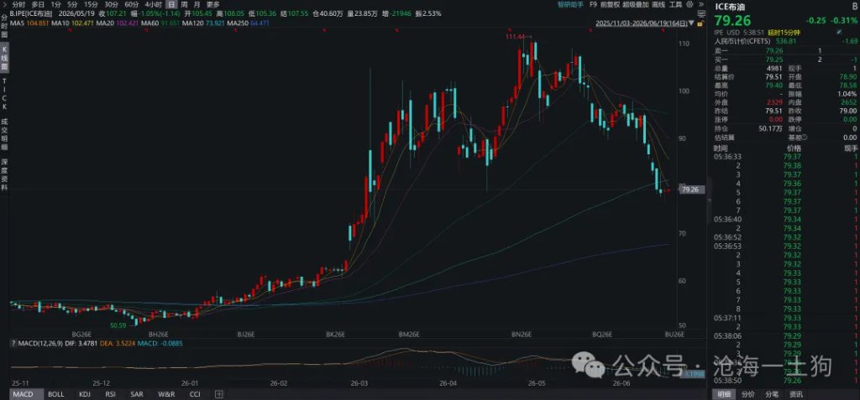
Task: Open the 工具 tools menu
Action: point(676,4)
